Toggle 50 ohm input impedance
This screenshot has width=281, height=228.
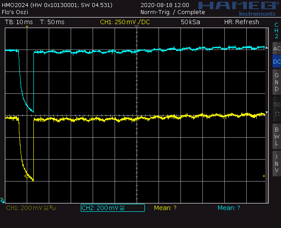point(277,109)
